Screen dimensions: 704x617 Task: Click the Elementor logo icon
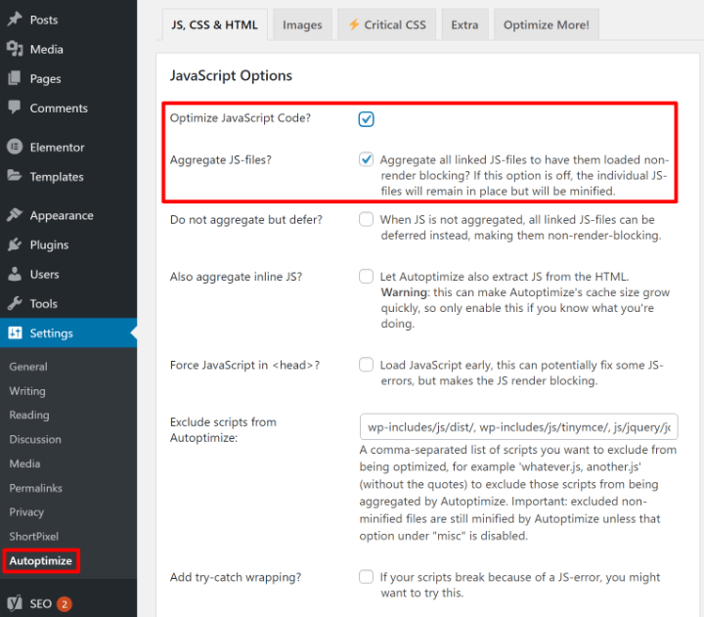pyautogui.click(x=15, y=147)
